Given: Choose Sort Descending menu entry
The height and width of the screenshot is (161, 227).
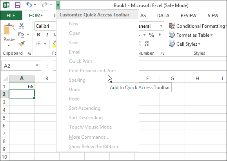Looking at the screenshot, I should pyautogui.click(x=98, y=118).
